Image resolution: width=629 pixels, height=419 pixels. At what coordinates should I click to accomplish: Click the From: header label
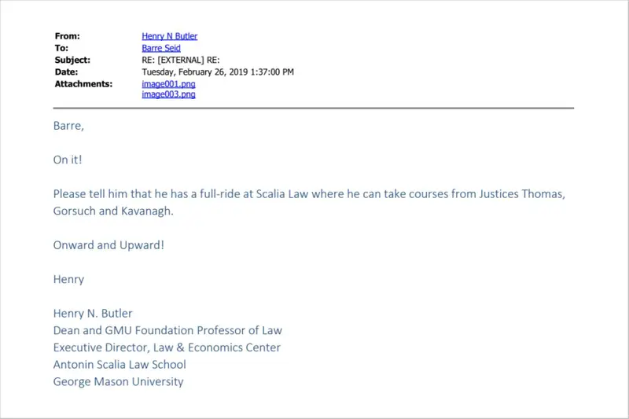pos(68,36)
